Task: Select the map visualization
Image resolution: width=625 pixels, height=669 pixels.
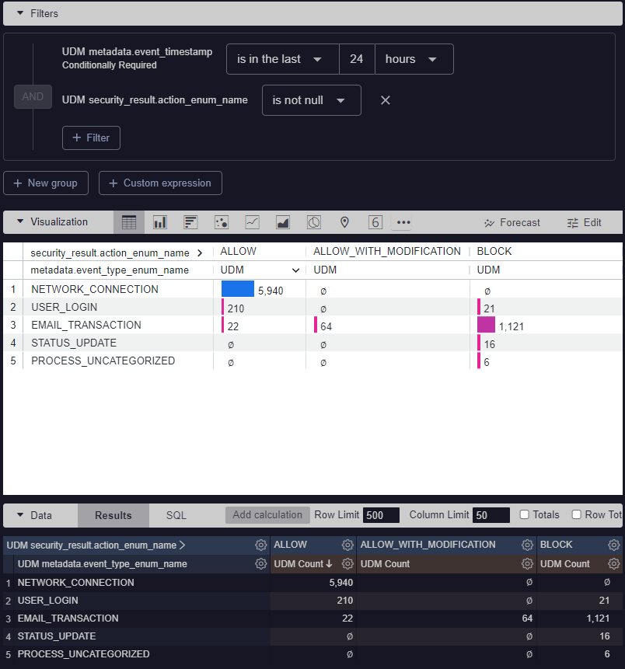Action: (x=344, y=222)
